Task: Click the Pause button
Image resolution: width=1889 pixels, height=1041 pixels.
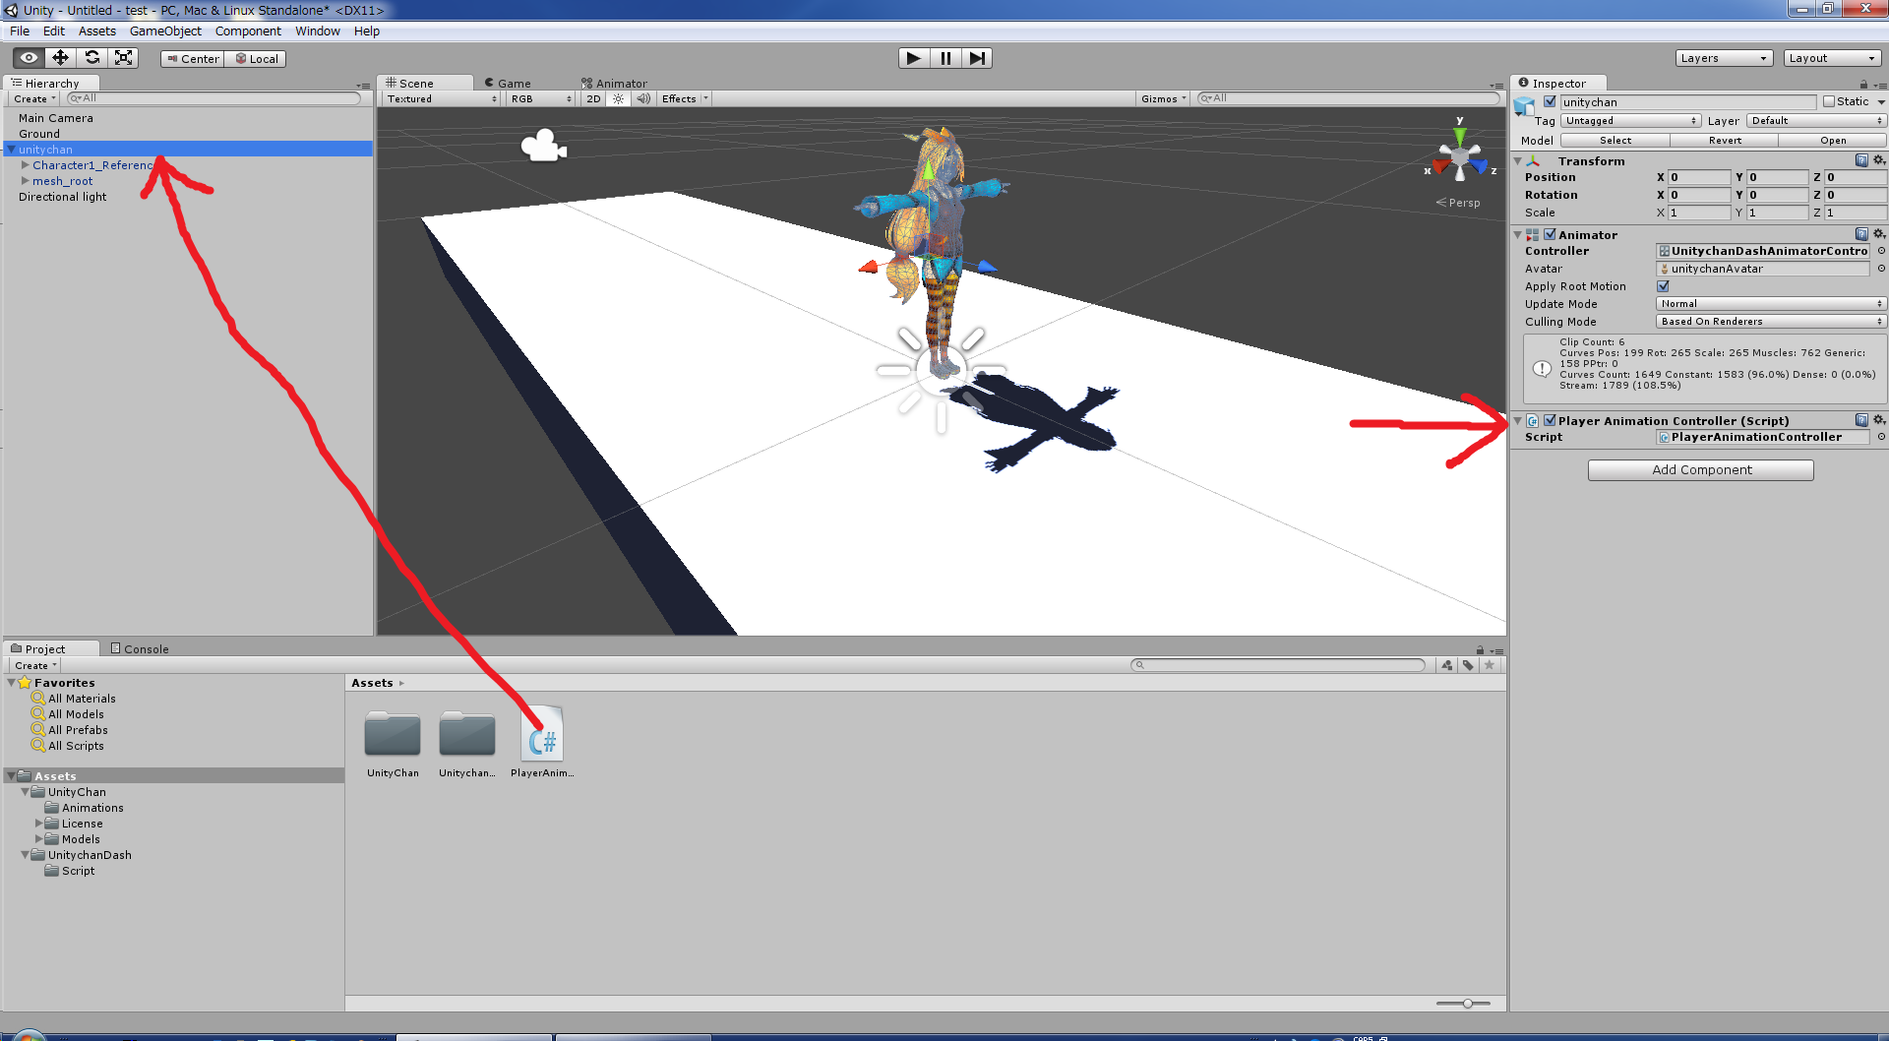Action: point(944,58)
